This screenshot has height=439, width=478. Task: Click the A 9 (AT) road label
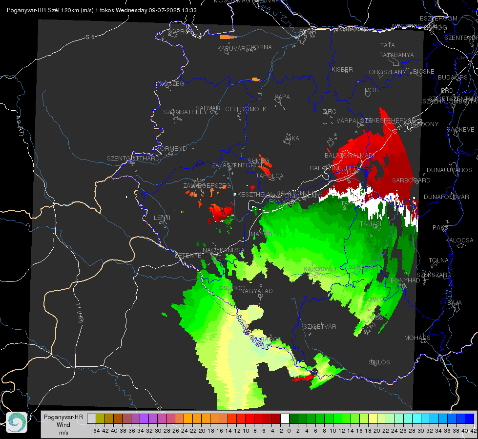pyautogui.click(x=20, y=125)
